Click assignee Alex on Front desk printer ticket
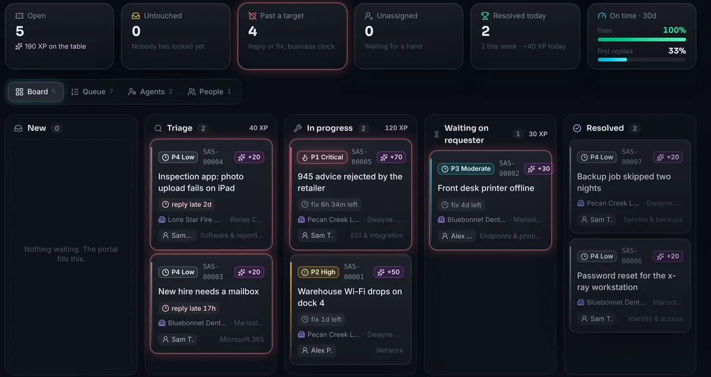The width and height of the screenshot is (711, 377). click(x=457, y=236)
